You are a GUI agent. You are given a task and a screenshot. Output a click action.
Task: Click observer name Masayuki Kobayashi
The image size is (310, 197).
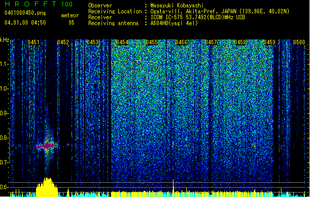point(177,5)
